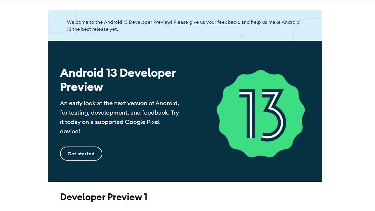This screenshot has width=375, height=211.
Task: Click the "Developer Preview 1" heading
Action: pos(104,197)
